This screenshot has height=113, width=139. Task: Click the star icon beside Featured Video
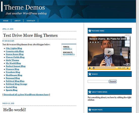[x=90, y=31]
